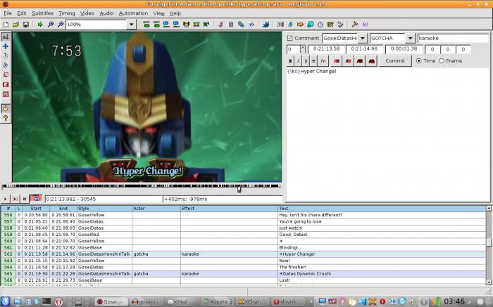Apply italic with the I button
This screenshot has height=307, width=493.
(298, 61)
